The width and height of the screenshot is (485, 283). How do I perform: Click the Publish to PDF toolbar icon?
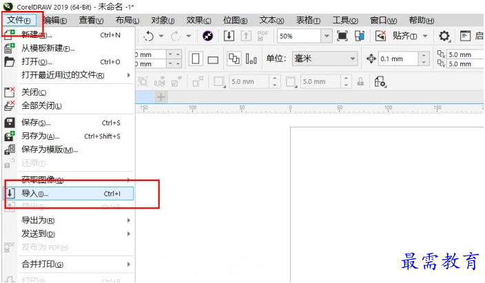[x=262, y=36]
